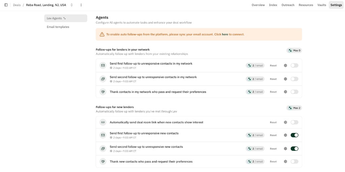The image size is (345, 172).
Task: Select Lev Agents in sidebar
Action: [x=66, y=18]
